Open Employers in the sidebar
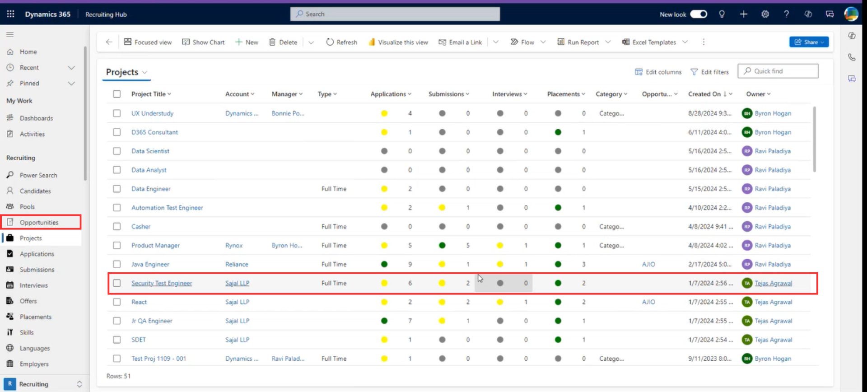This screenshot has width=867, height=392. click(34, 364)
